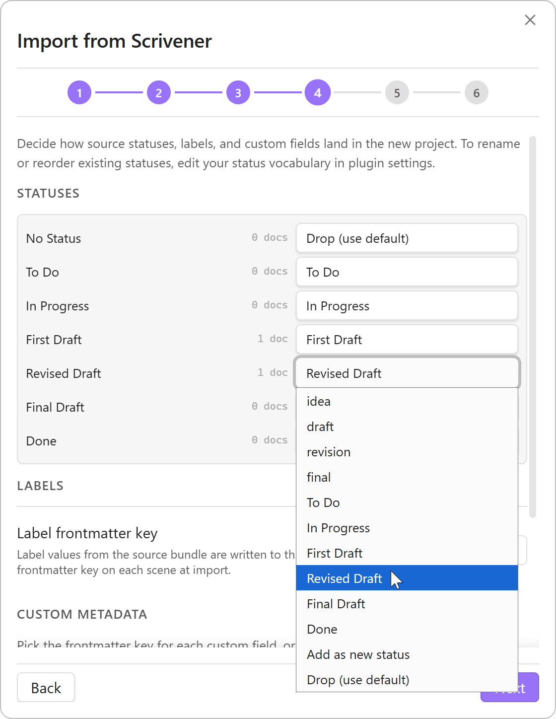Viewport: 556px width, 719px height.
Task: Click the LABELS section heading
Action: point(40,486)
